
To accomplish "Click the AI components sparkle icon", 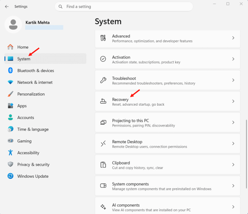I will [103, 207].
